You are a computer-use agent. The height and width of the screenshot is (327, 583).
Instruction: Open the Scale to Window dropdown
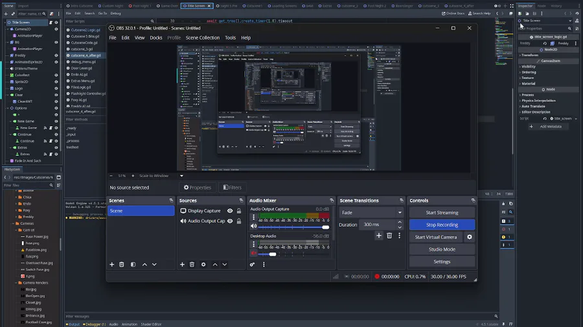(x=181, y=176)
